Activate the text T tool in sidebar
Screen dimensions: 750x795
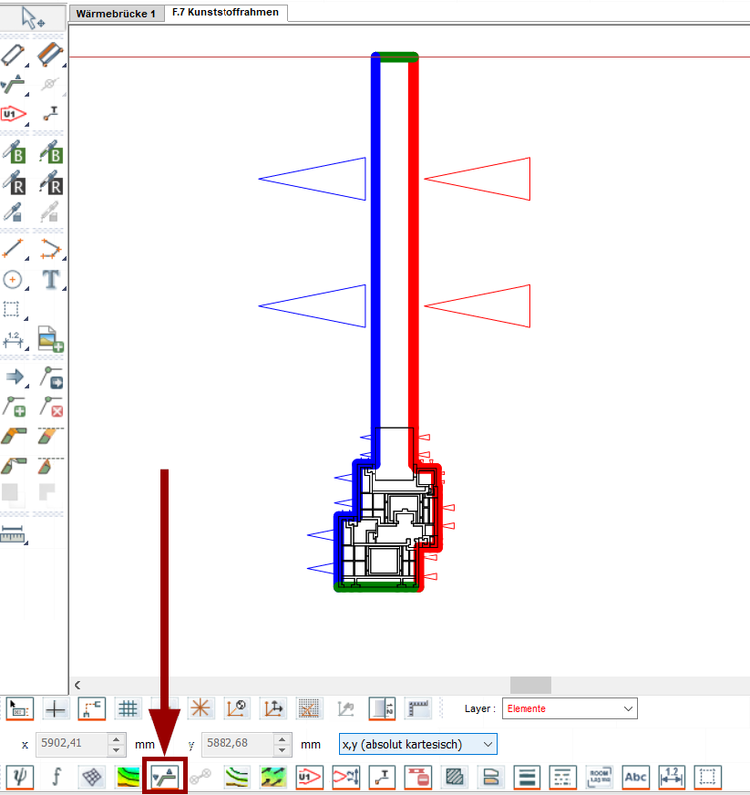[50, 279]
